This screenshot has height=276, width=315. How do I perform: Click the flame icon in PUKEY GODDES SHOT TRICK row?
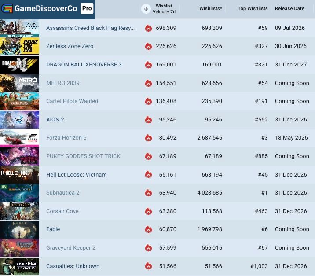tap(148, 156)
